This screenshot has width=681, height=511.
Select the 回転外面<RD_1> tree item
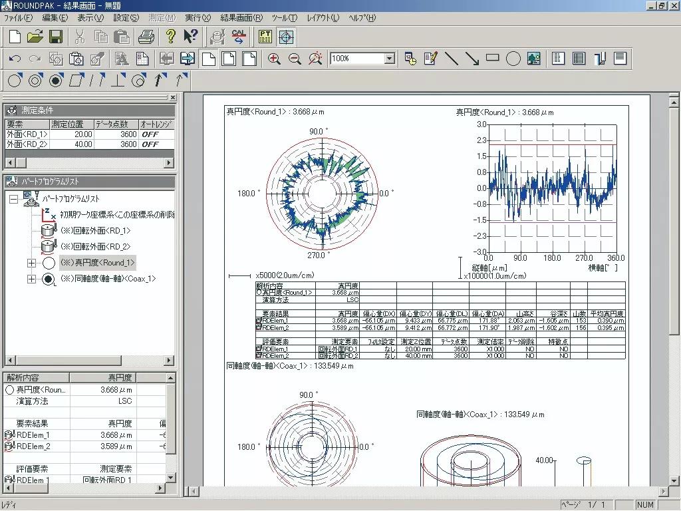96,231
